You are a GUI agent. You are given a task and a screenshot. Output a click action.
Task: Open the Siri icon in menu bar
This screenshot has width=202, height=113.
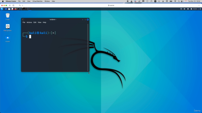coord(186,1)
